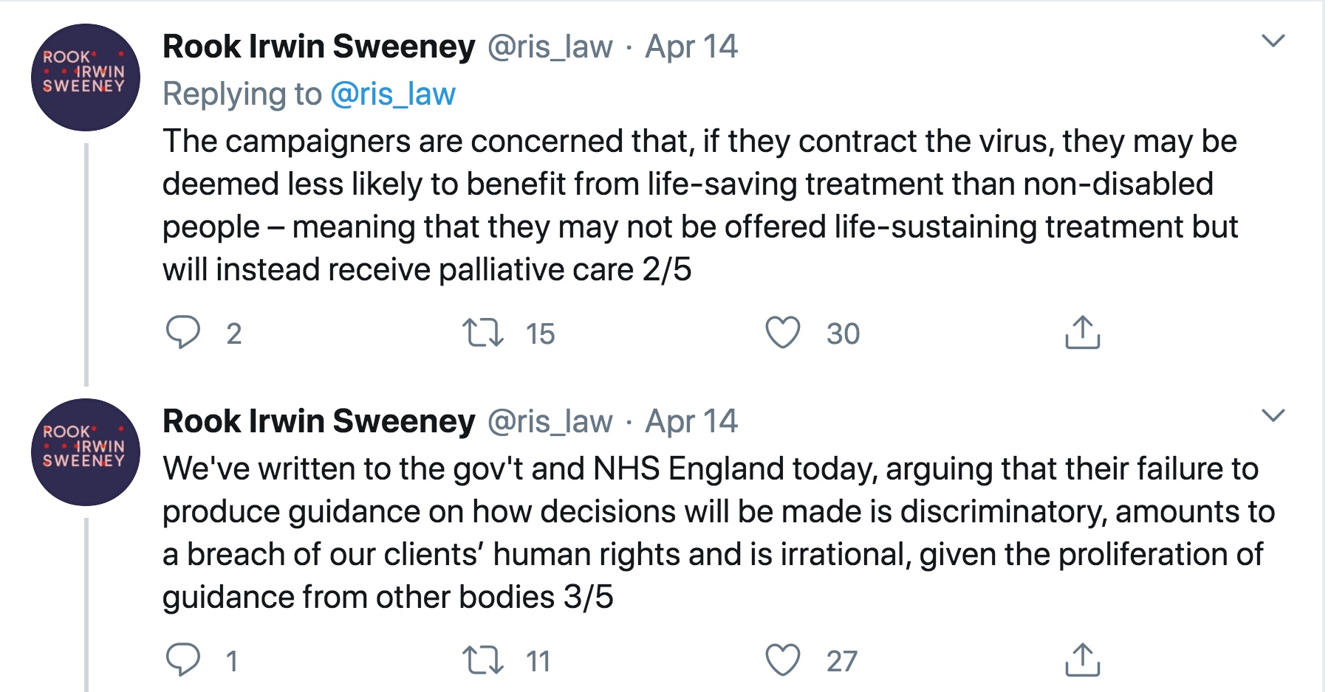Click the like count 27

pos(842,661)
